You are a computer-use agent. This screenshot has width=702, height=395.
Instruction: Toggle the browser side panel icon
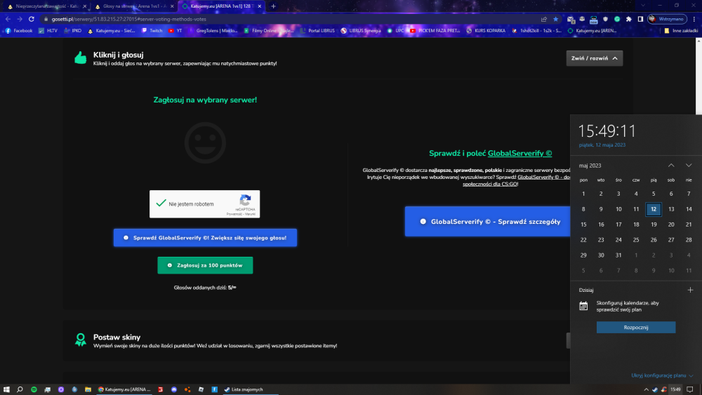[x=640, y=19]
